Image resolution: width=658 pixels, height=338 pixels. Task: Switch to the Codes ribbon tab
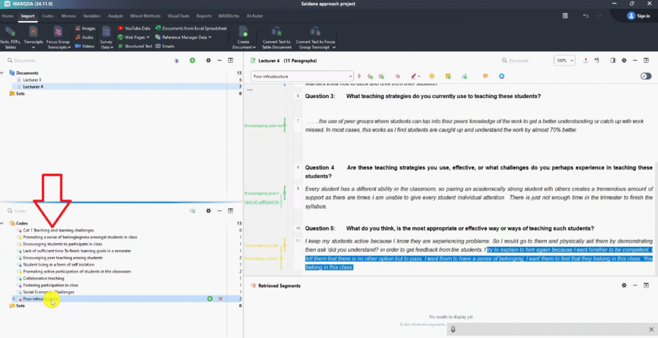48,15
